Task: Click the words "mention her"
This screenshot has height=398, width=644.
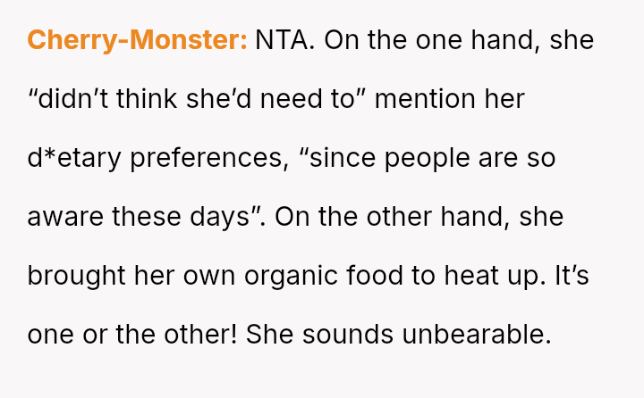Action: click(x=449, y=100)
